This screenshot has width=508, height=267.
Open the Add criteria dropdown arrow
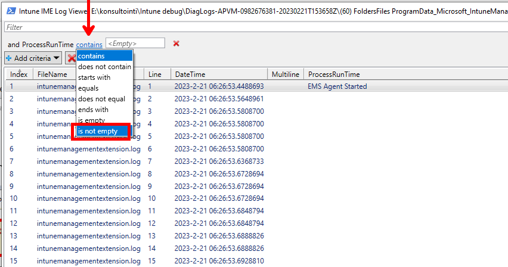(x=57, y=58)
